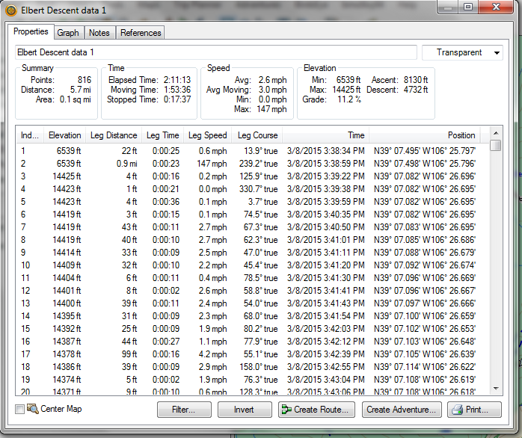Click the printer icon on Print
Screen dimensions: 522x438
tap(458, 410)
